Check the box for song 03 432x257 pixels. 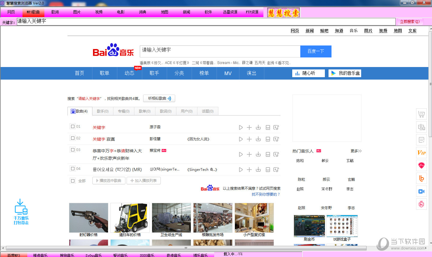pyautogui.click(x=73, y=150)
